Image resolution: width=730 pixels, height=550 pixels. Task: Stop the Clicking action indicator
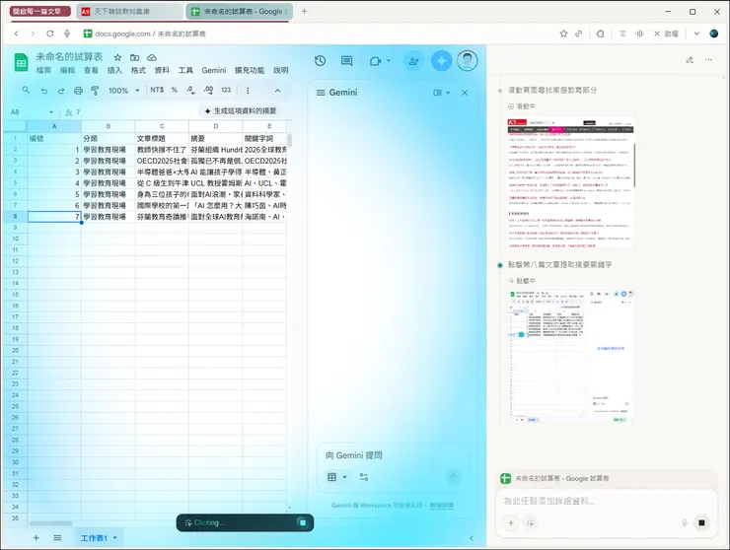303,522
